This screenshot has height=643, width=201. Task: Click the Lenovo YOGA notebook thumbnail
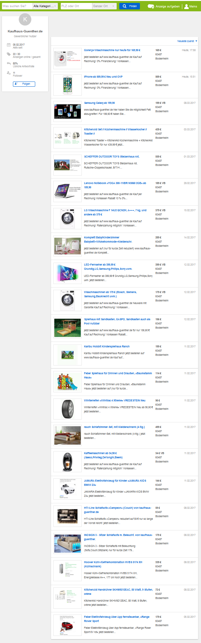[x=68, y=191]
